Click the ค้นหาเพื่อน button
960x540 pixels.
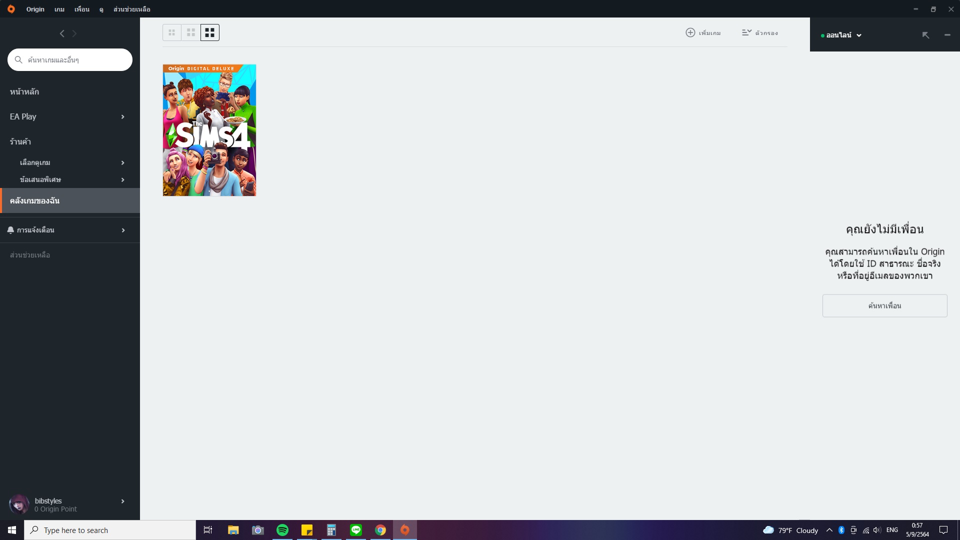click(884, 305)
